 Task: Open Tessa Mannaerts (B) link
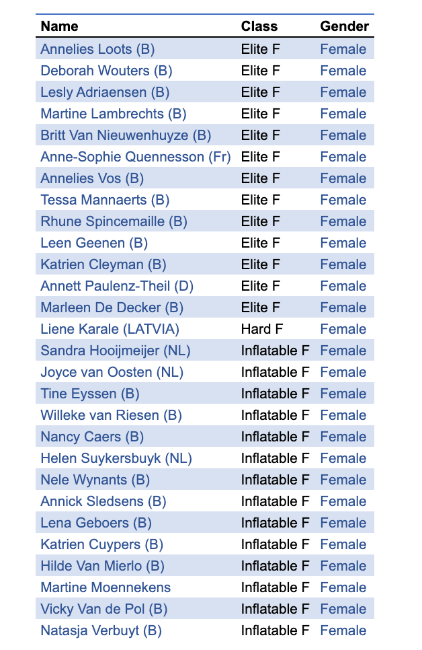105,200
